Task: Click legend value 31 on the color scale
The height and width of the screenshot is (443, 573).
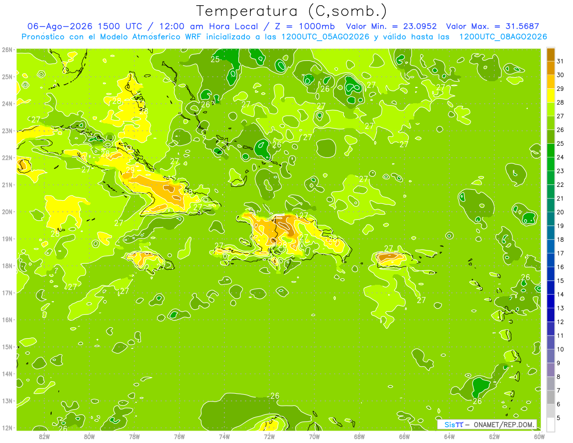Action: (x=560, y=61)
